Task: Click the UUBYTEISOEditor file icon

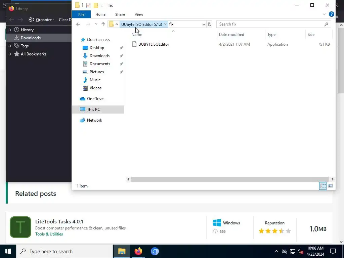Action: tap(134, 44)
